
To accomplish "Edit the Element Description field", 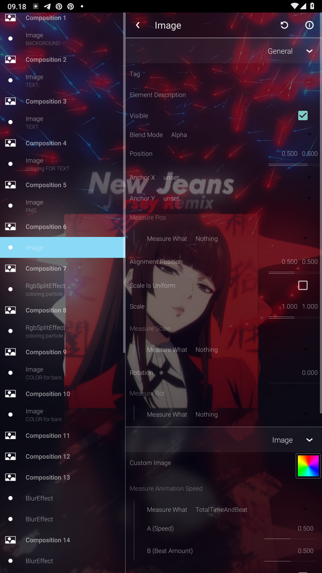I will 224,95.
